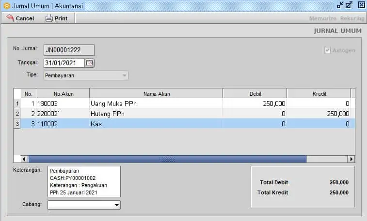Click the table scrollbar right arrow
This screenshot has height=221, width=367.
coord(351,159)
